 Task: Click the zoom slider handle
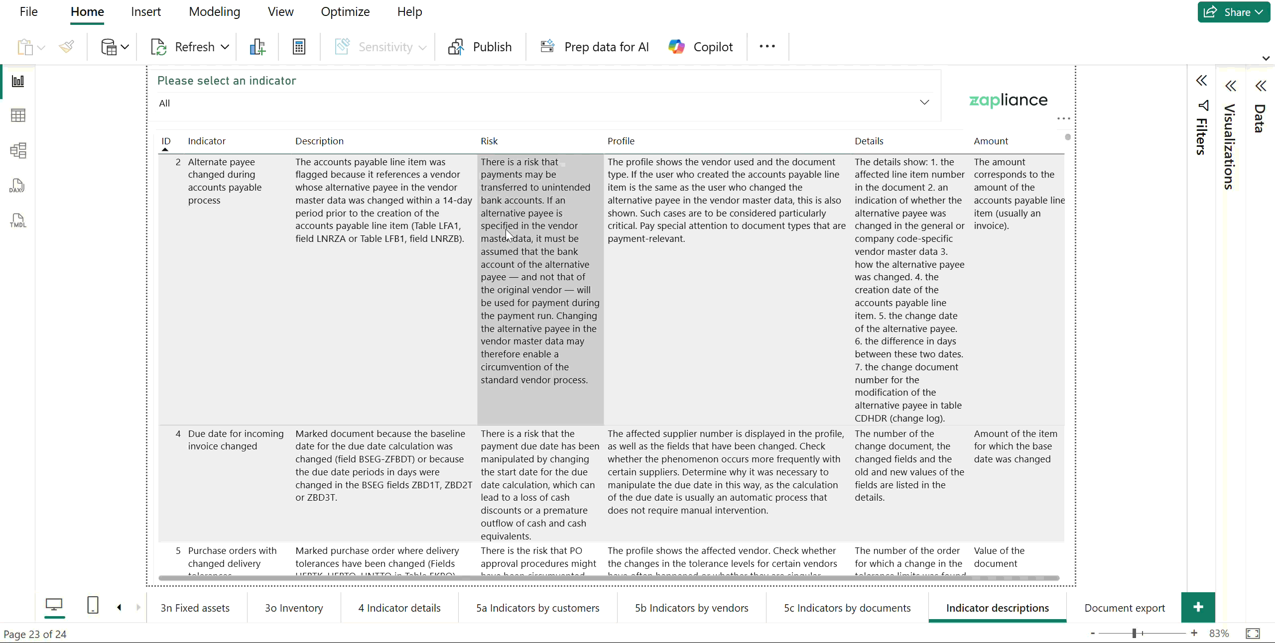1134,633
